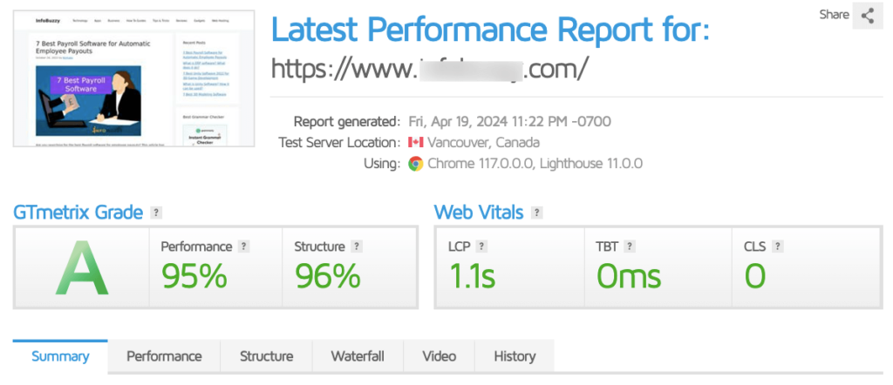Viewport: 893px width, 385px height.
Task: Click the Share icon button
Action: coord(868,16)
